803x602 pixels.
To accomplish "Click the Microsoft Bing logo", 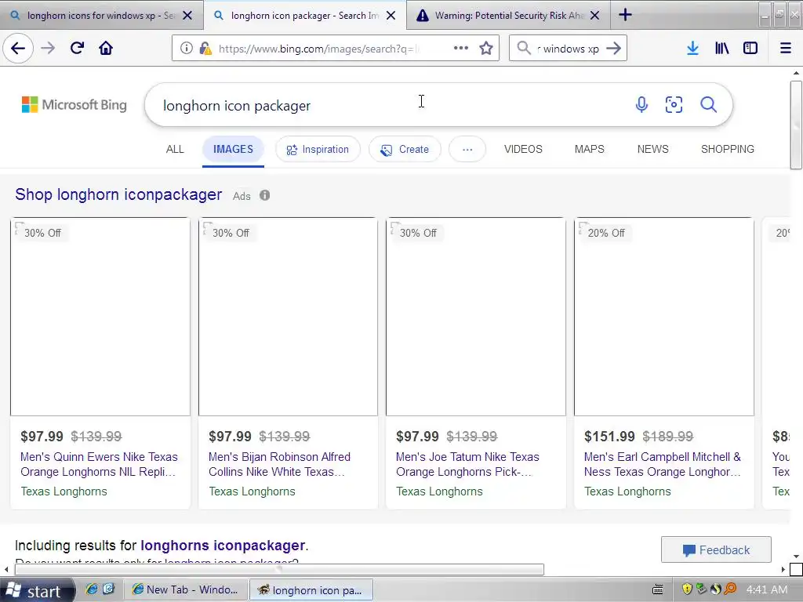I will click(x=74, y=105).
